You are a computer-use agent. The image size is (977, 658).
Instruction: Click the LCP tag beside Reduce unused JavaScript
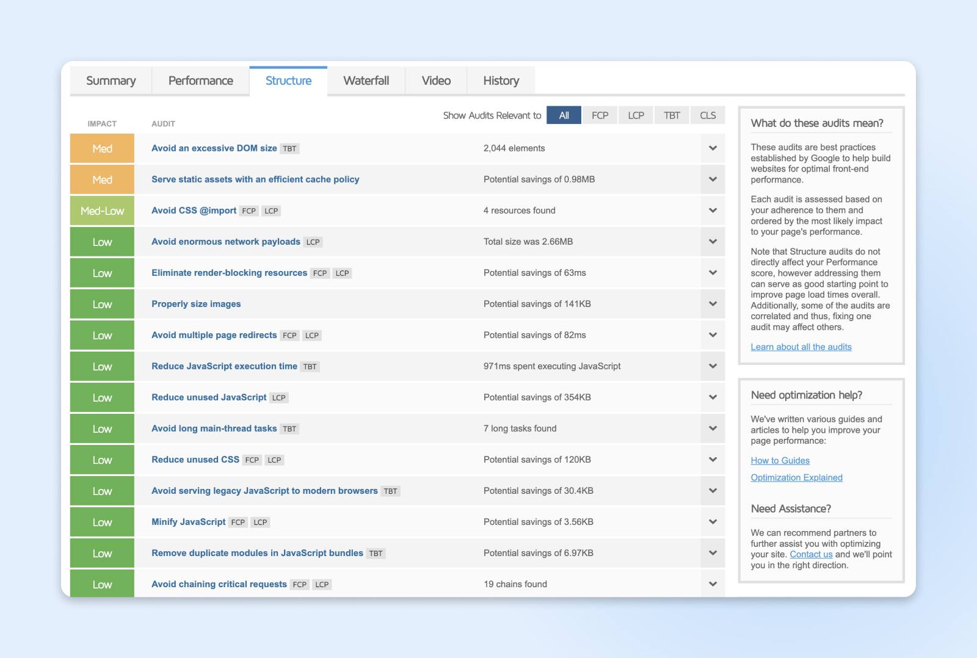(x=279, y=398)
